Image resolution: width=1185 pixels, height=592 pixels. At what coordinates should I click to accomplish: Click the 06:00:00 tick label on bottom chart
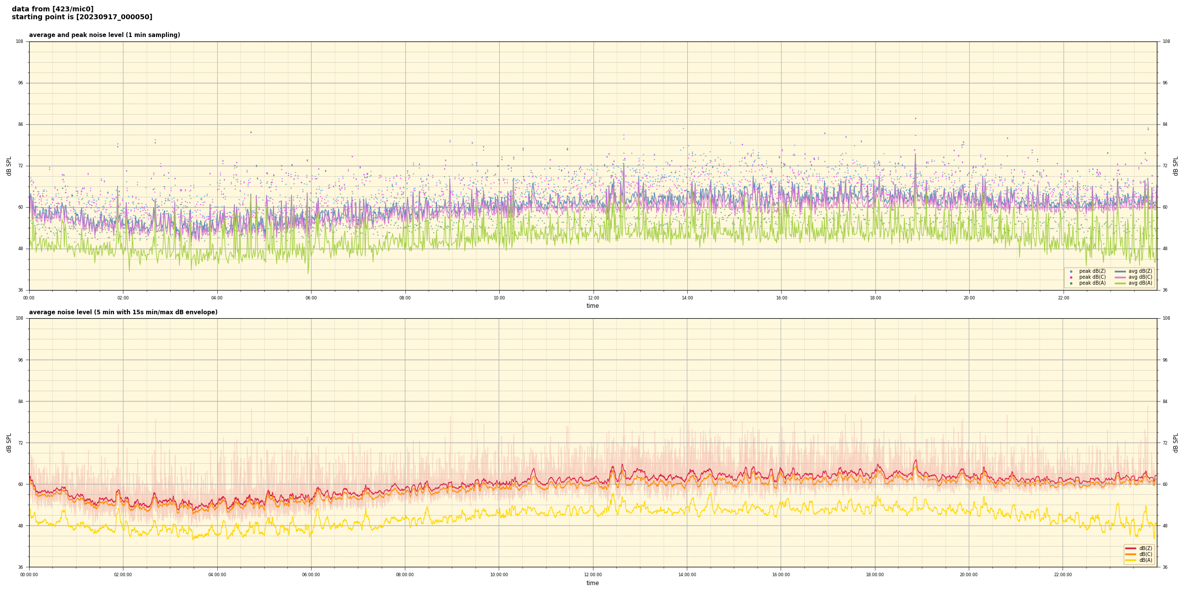coord(311,575)
